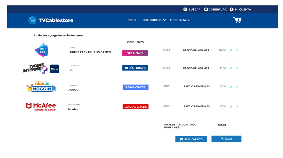Open the MI CUENTA link

pyautogui.click(x=243, y=9)
